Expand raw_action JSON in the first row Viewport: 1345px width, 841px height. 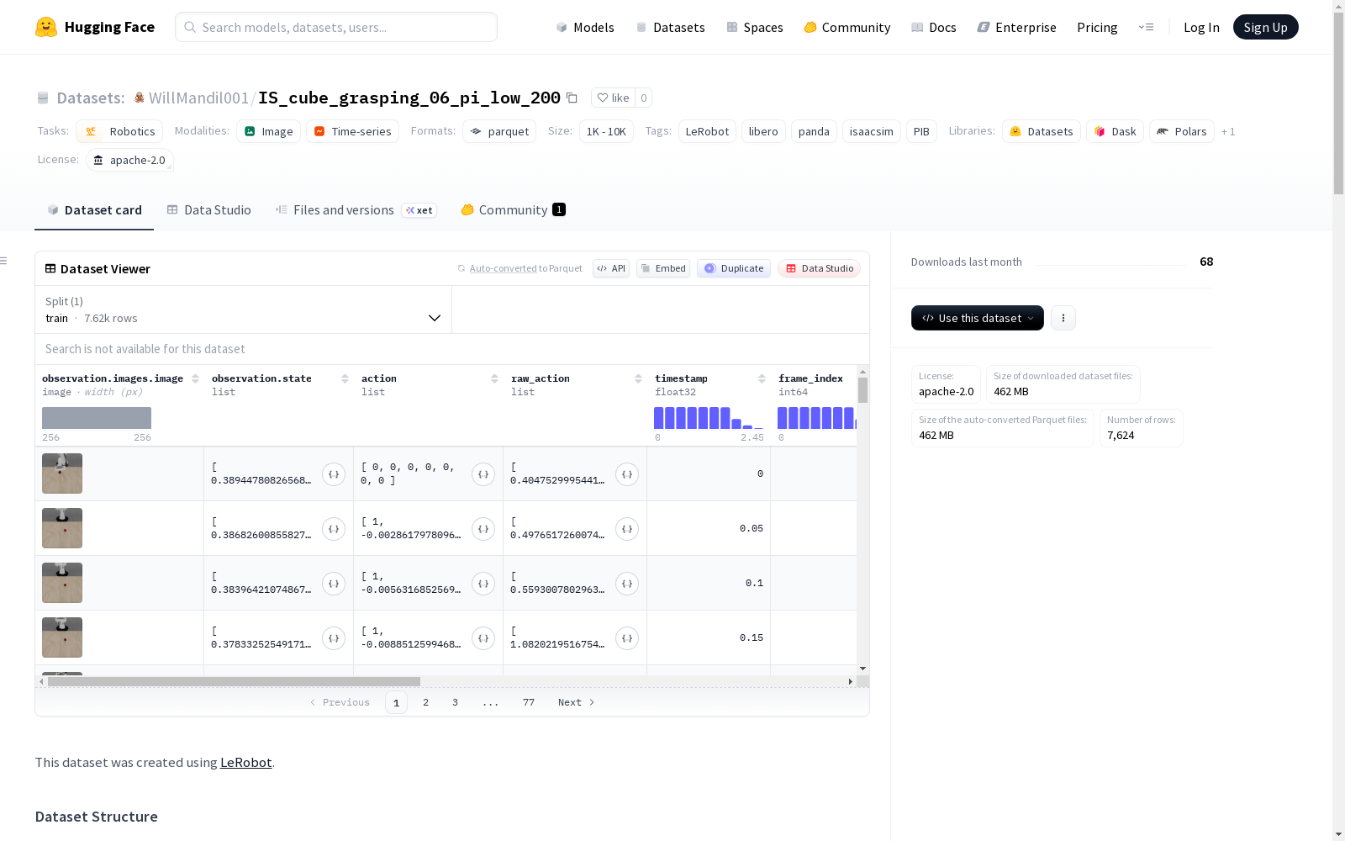[x=627, y=474]
